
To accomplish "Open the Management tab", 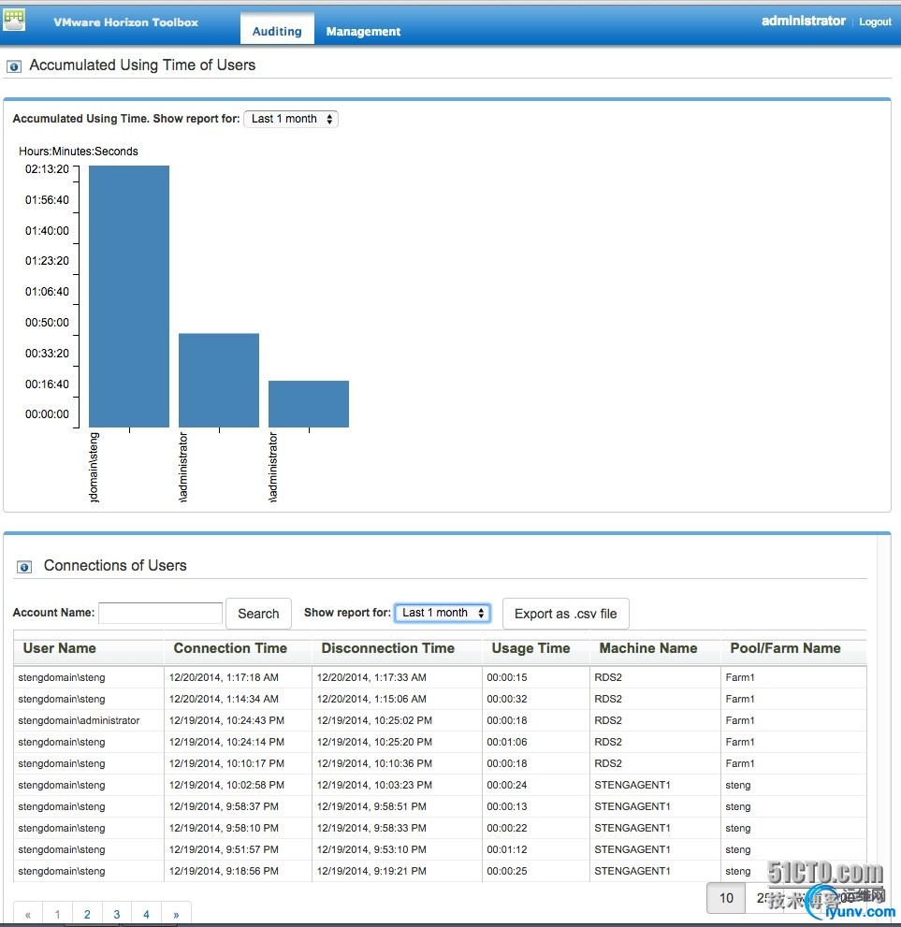I will tap(363, 31).
